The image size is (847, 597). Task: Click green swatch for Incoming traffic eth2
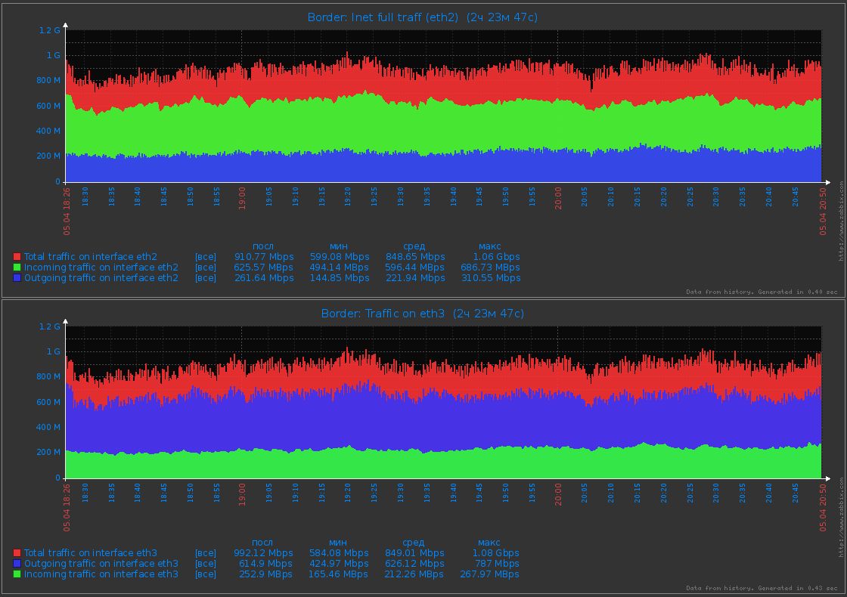(x=17, y=268)
